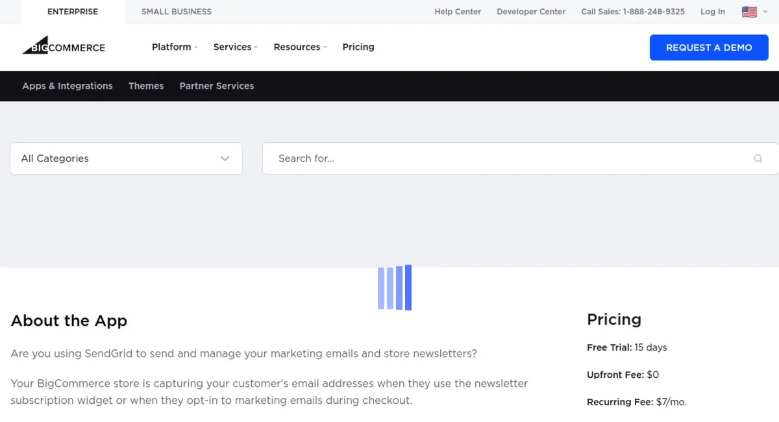Viewport: 779px width, 422px height.
Task: Navigate to the Themes section
Action: 146,85
